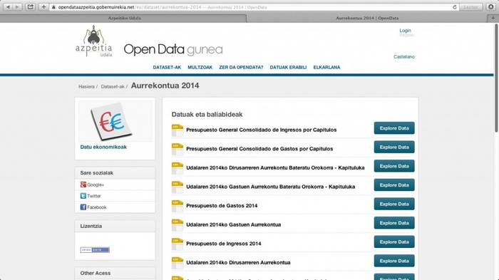Explore Data for Dirusarreren Aurrekontu Bateratu Orokorra
This screenshot has width=499, height=280.
pos(394,166)
